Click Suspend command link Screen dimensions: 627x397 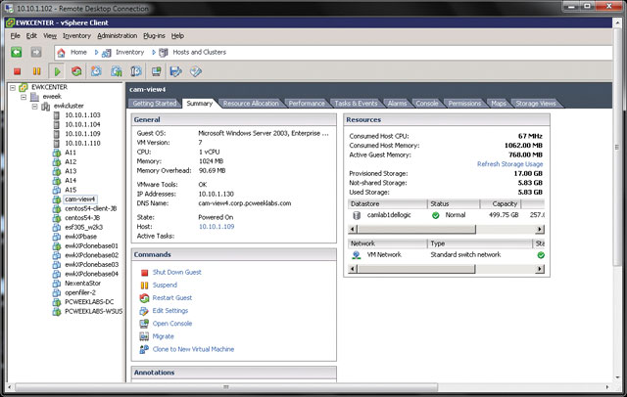coord(165,286)
